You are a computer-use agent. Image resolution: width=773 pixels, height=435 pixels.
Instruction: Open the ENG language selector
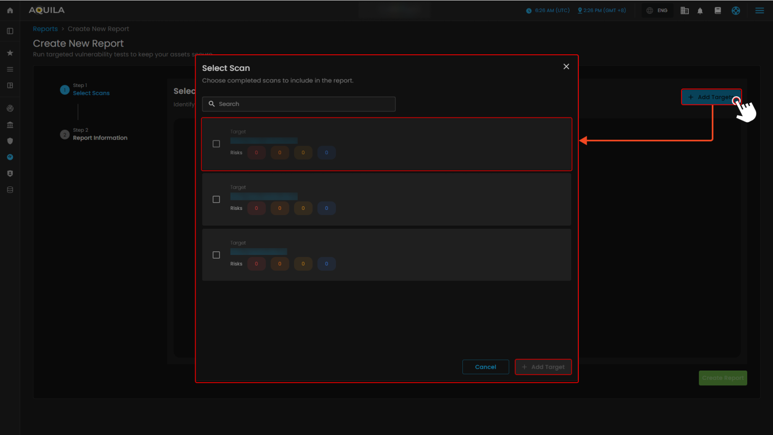[657, 10]
